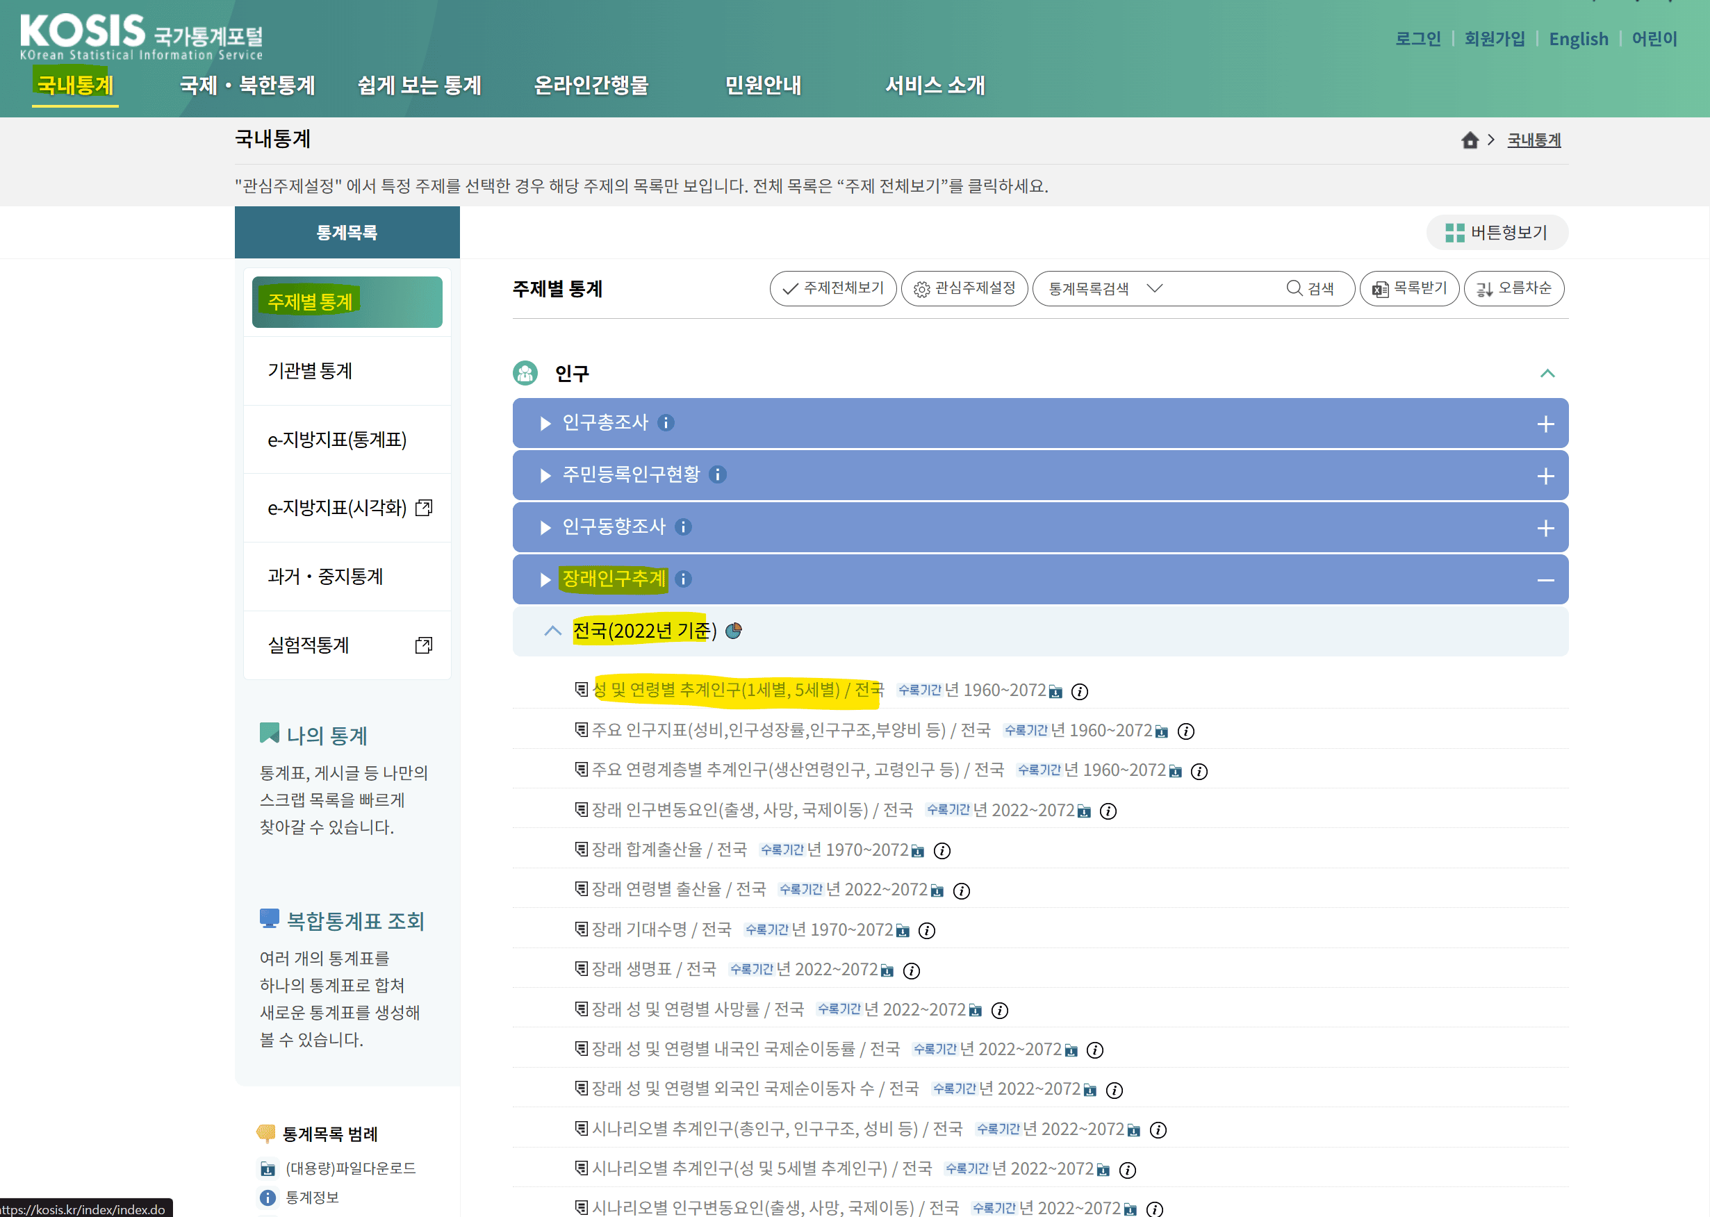The width and height of the screenshot is (1710, 1217).
Task: Open 온라인간행물 top menu
Action: click(591, 85)
